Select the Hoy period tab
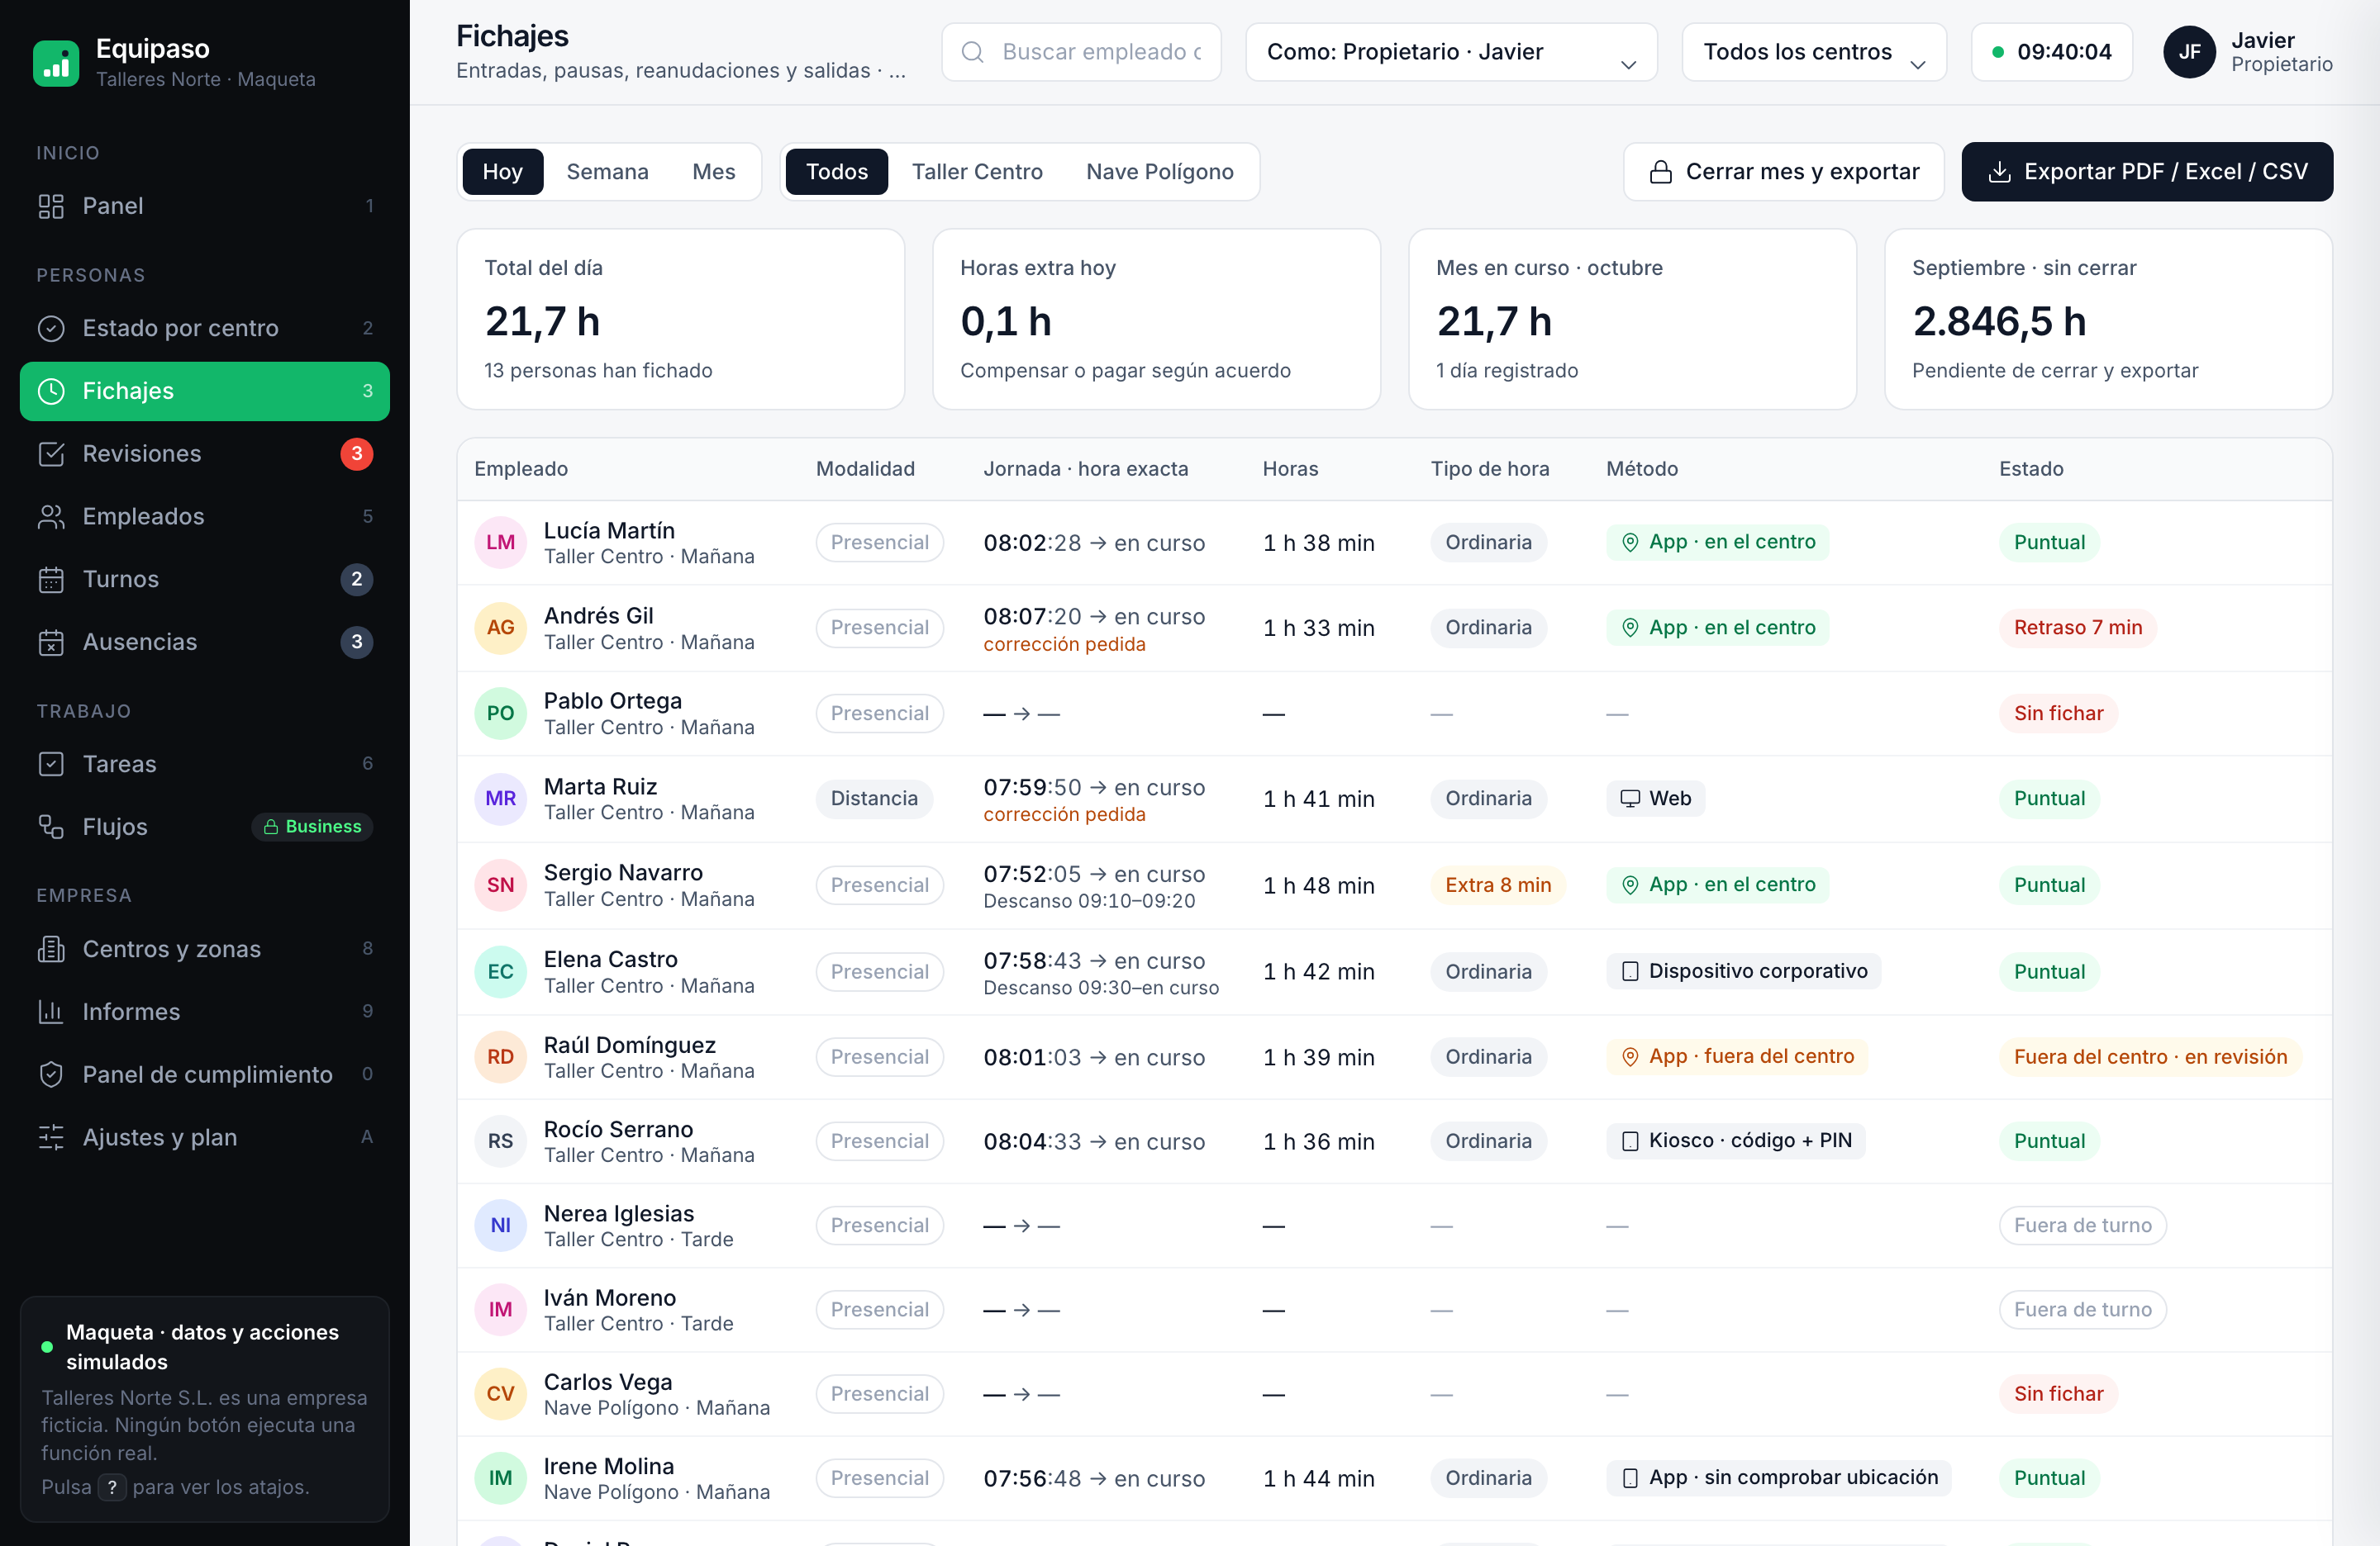This screenshot has width=2380, height=1546. [x=502, y=172]
